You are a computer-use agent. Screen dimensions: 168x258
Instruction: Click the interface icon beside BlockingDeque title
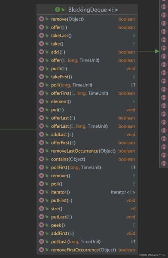click(x=58, y=9)
